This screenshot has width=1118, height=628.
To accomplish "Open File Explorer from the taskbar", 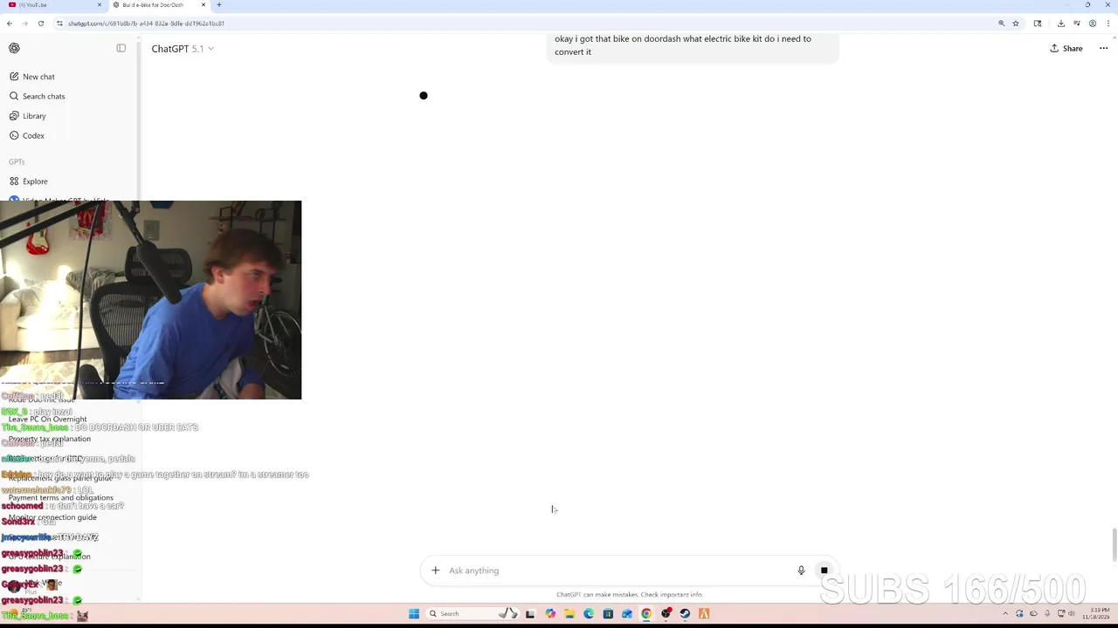I will tap(569, 614).
